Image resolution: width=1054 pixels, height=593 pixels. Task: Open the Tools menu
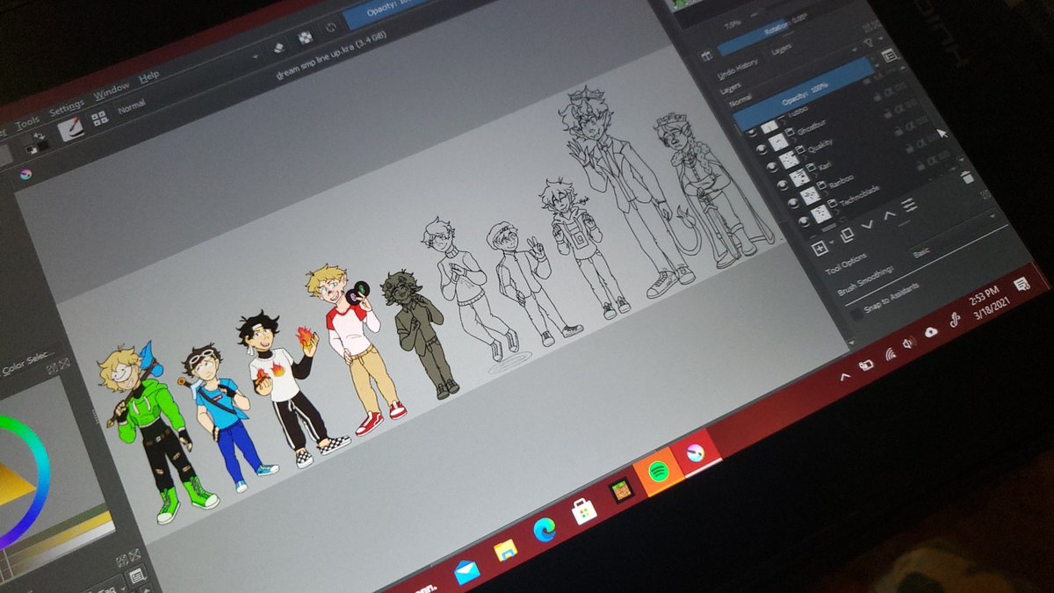pos(25,123)
